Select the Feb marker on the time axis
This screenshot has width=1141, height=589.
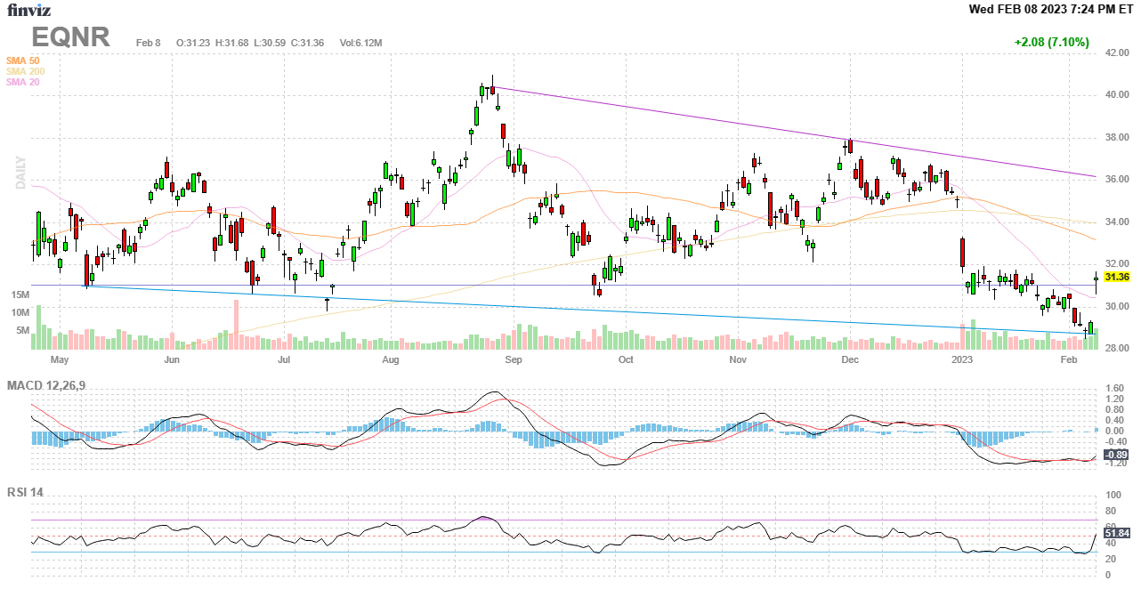coord(1069,360)
